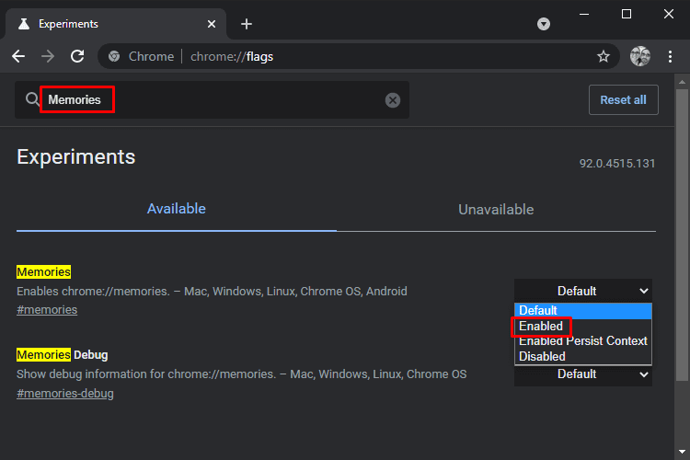Image resolution: width=690 pixels, height=460 pixels.
Task: Click the forward navigation arrow
Action: (x=48, y=56)
